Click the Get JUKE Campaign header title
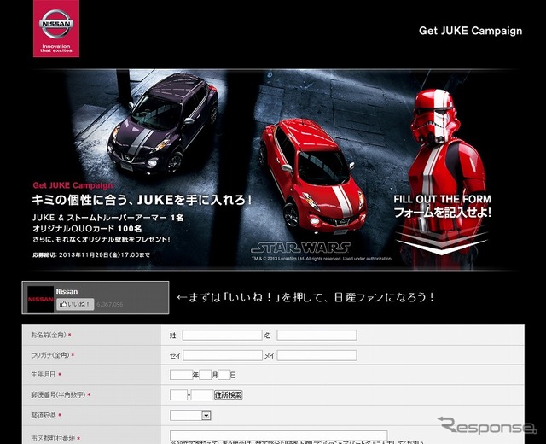 click(470, 31)
